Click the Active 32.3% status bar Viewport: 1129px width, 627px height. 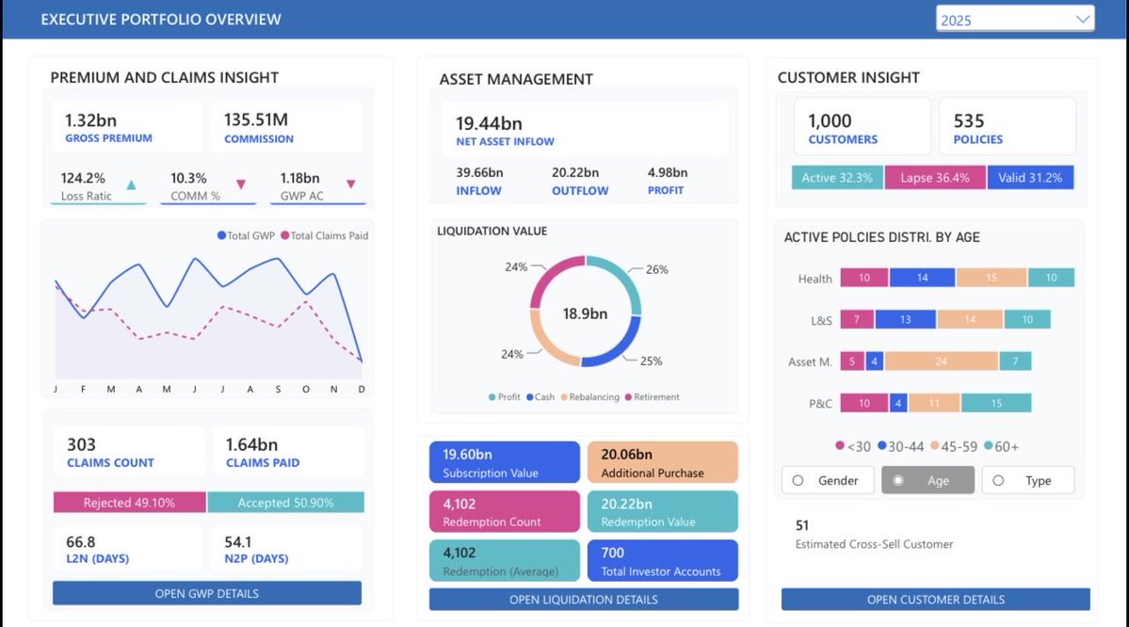click(x=837, y=178)
